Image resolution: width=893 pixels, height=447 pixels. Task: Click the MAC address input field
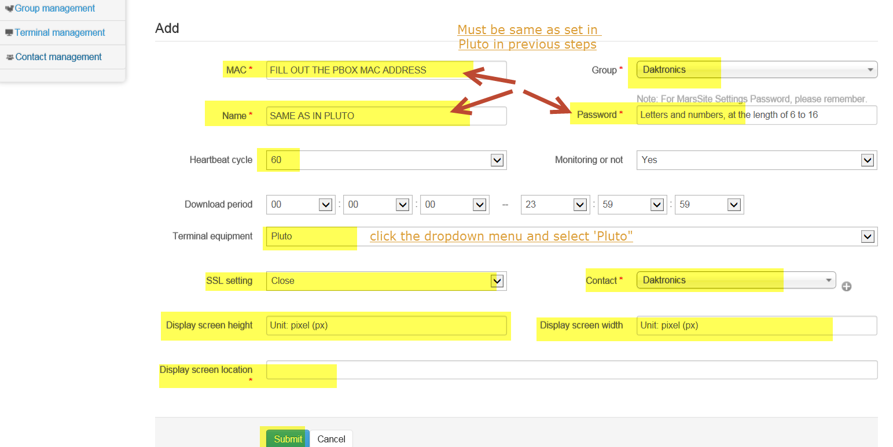coord(386,71)
